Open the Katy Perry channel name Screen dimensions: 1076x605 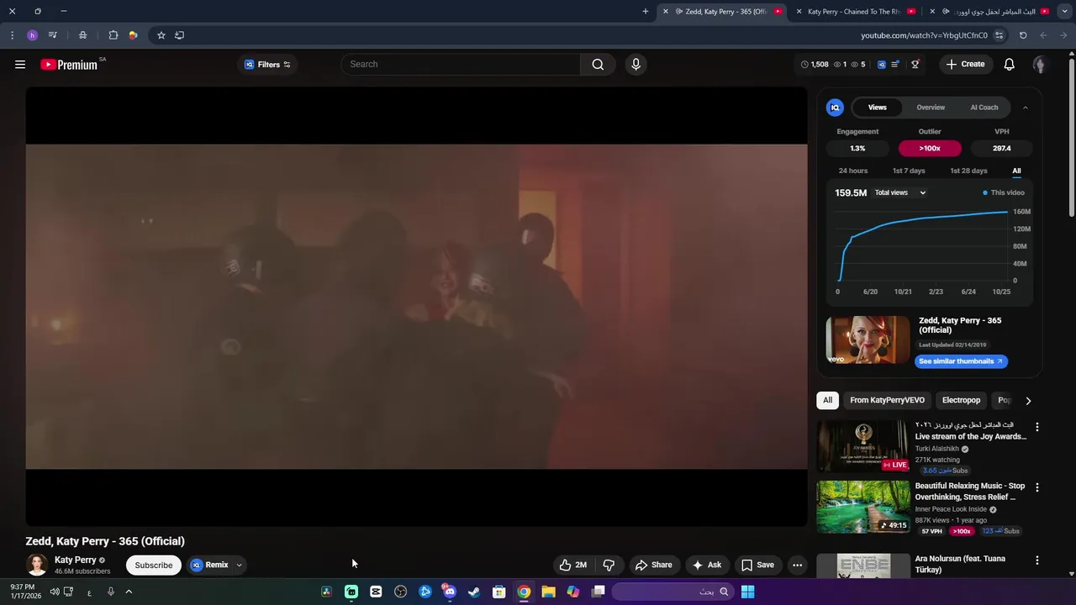75,560
